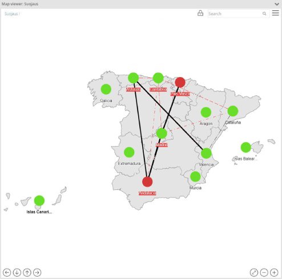Open the hamburger menu
The width and height of the screenshot is (282, 279).
275,13
